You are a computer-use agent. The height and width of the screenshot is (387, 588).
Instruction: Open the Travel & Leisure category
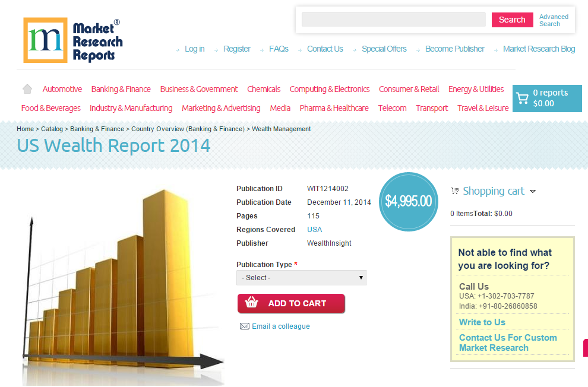point(482,109)
